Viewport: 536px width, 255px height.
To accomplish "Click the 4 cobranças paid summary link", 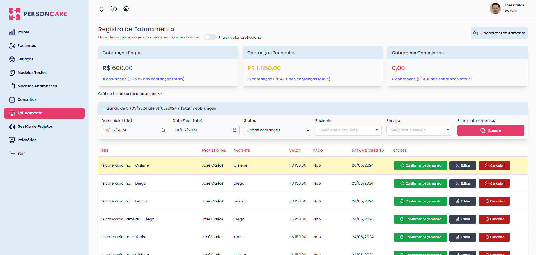I will point(143,79).
